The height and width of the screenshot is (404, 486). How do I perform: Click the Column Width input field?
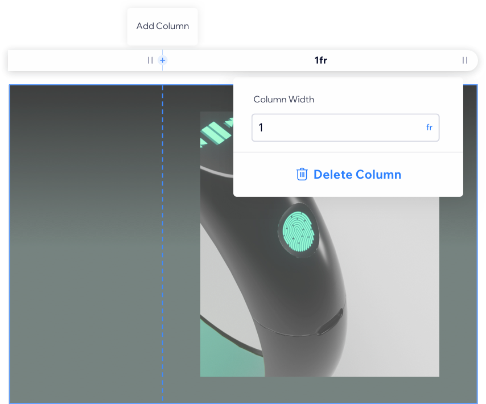click(345, 127)
